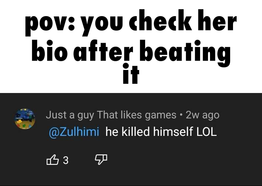This screenshot has height=186, width=262.
Task: Like the comment with the thumbs-up icon
Action: pyautogui.click(x=52, y=160)
